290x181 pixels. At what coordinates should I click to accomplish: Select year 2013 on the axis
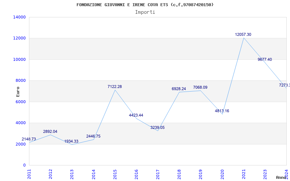coord(72,173)
